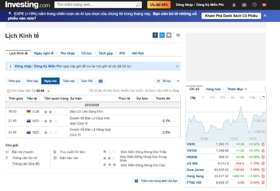
Task: Open the Bộ lọc filter panel
Action: pyautogui.click(x=164, y=81)
